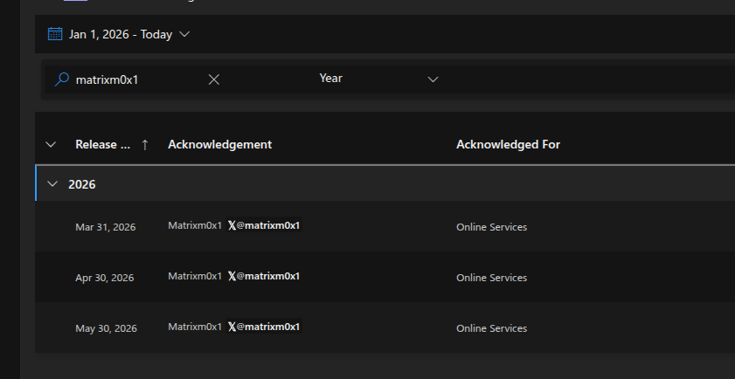Click the search magnifier icon

pyautogui.click(x=61, y=79)
